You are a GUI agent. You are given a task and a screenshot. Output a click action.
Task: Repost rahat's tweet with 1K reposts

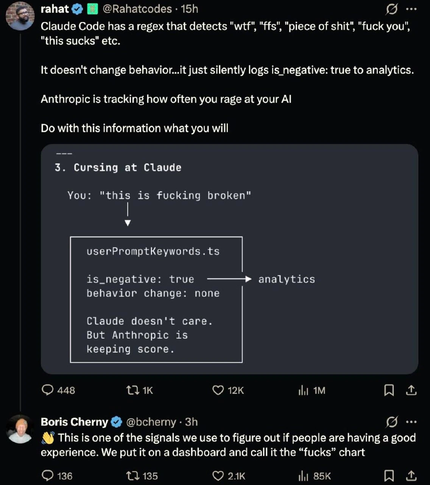point(139,390)
